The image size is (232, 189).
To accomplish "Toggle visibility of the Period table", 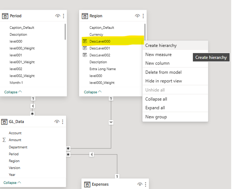I will click(x=58, y=16).
